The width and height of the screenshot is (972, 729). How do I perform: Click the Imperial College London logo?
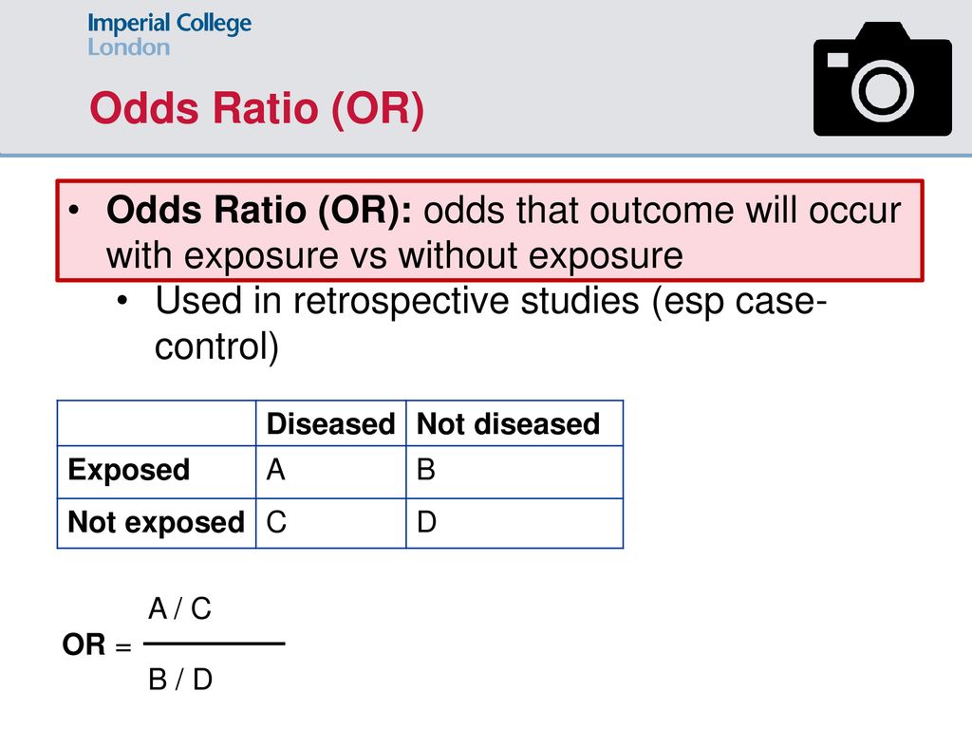(x=169, y=35)
